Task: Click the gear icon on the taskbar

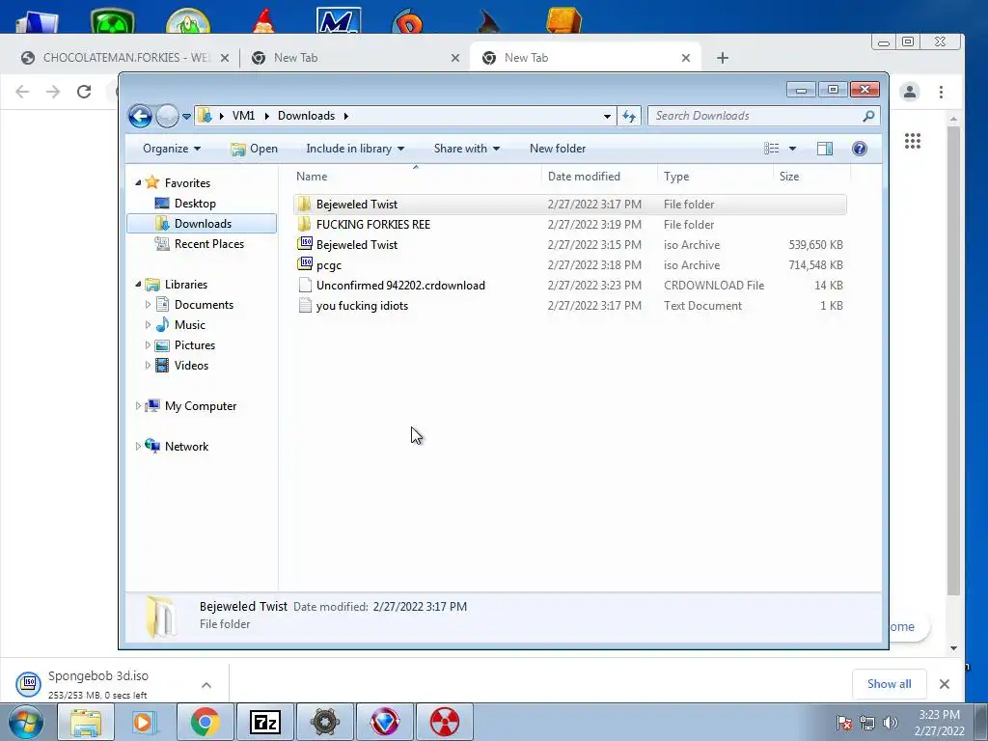Action: tap(324, 722)
